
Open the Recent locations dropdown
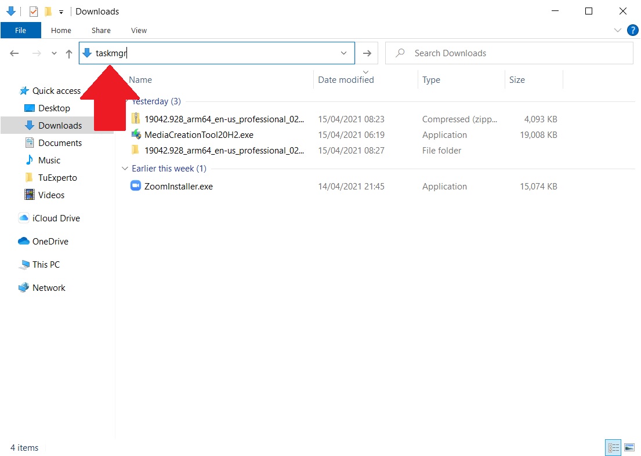coord(54,53)
